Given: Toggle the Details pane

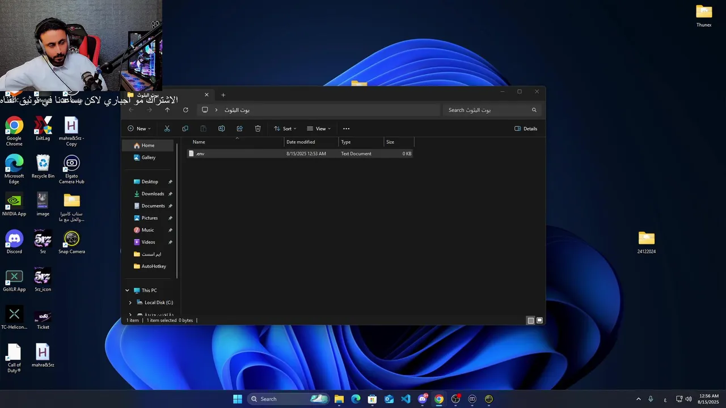Looking at the screenshot, I should pos(526,129).
